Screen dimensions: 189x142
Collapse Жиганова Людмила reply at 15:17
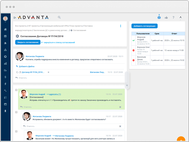point(16,112)
